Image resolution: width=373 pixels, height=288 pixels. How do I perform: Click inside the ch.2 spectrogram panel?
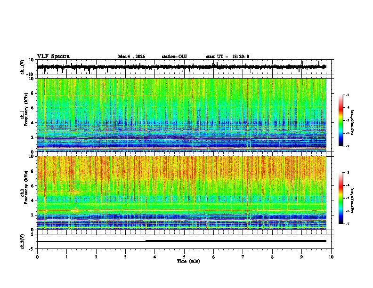pyautogui.click(x=181, y=193)
